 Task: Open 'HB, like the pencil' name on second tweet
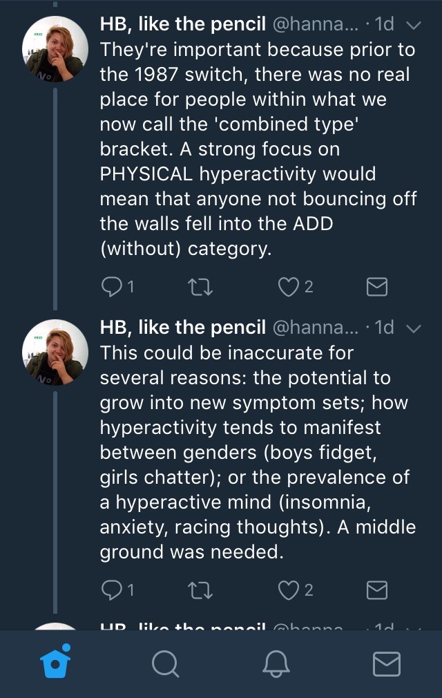pyautogui.click(x=183, y=328)
